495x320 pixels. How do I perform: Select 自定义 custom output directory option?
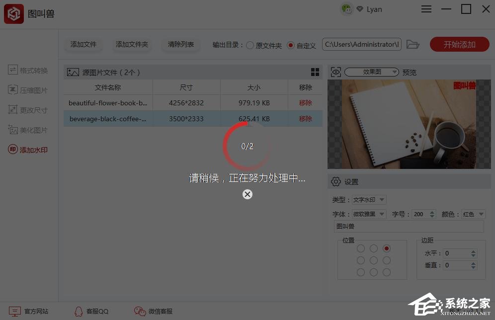[x=291, y=45]
